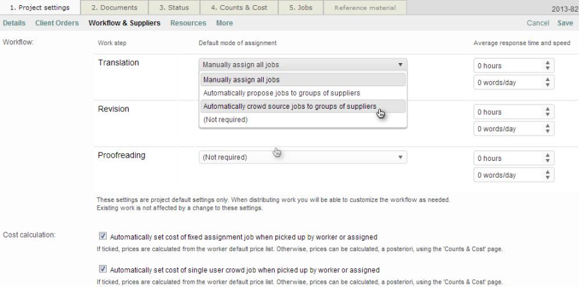Select 'Automatically crowd source jobs to groups of suppliers'
579x287 pixels.
point(289,106)
